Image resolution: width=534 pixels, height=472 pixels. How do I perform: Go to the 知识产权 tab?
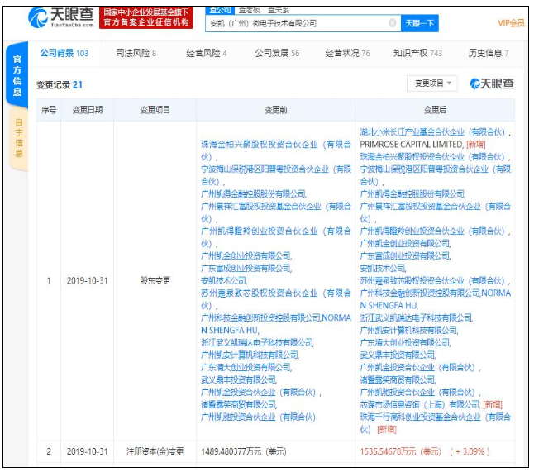[x=417, y=54]
